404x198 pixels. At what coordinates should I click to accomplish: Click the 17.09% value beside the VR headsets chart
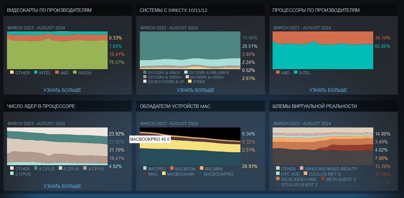click(x=383, y=174)
